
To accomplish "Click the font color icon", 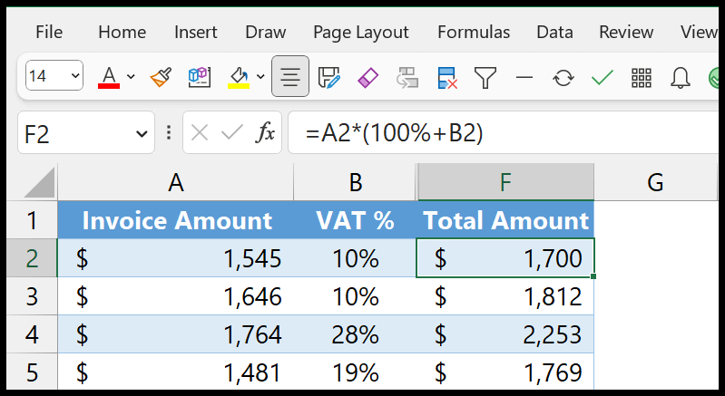I will tap(109, 77).
